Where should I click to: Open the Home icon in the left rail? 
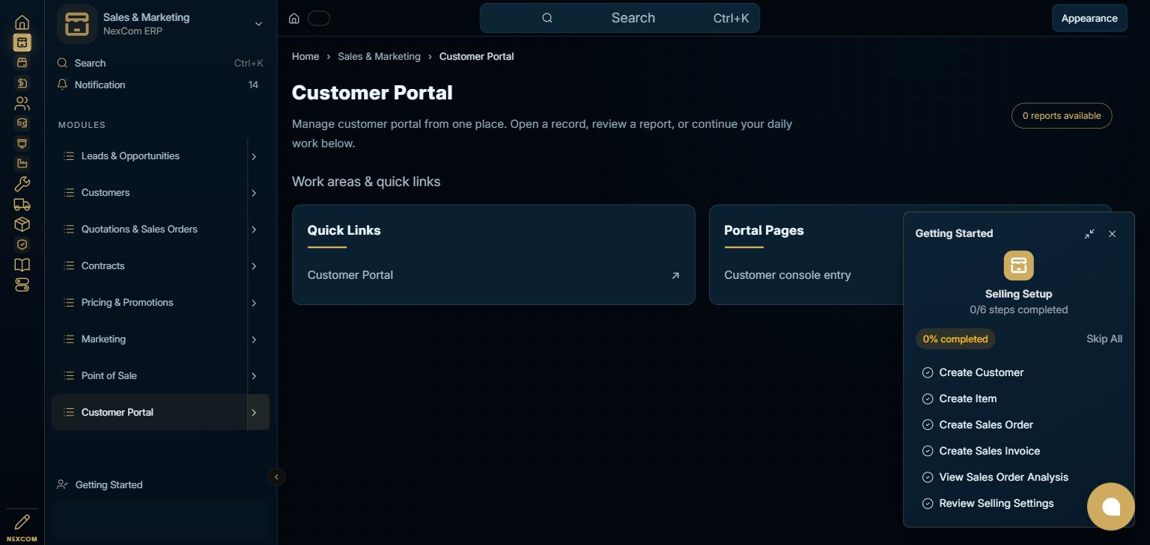click(22, 22)
